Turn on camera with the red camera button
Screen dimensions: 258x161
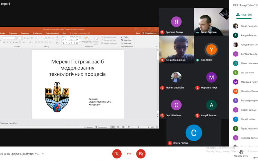(141, 154)
